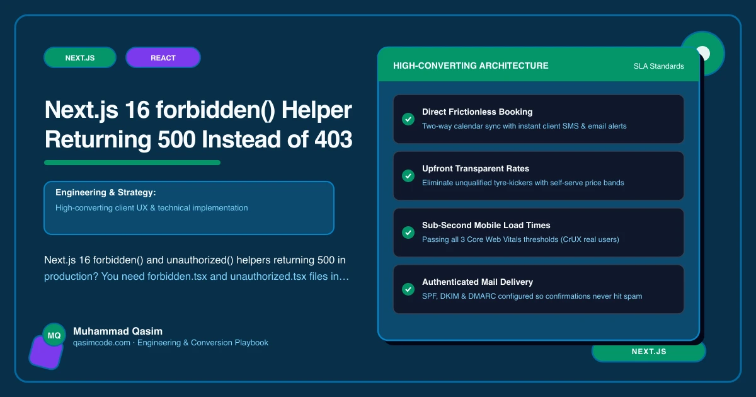Click the headline line Returning 500 Instead of 403

(x=198, y=140)
